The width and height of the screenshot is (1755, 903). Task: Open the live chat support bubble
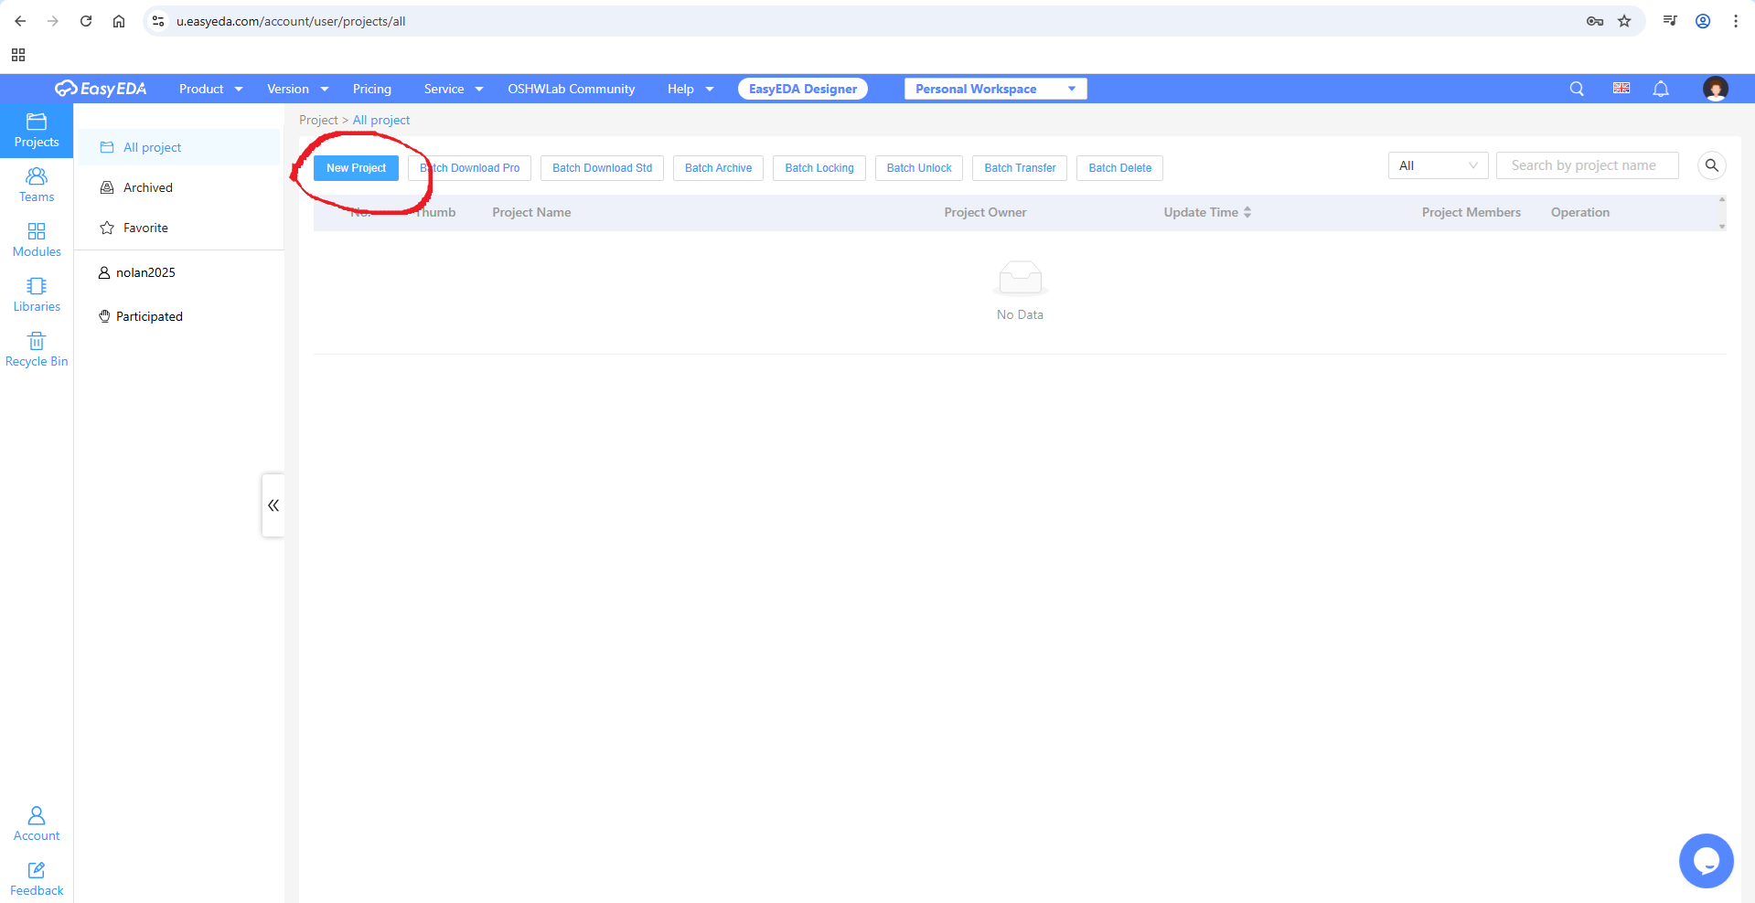(x=1706, y=860)
